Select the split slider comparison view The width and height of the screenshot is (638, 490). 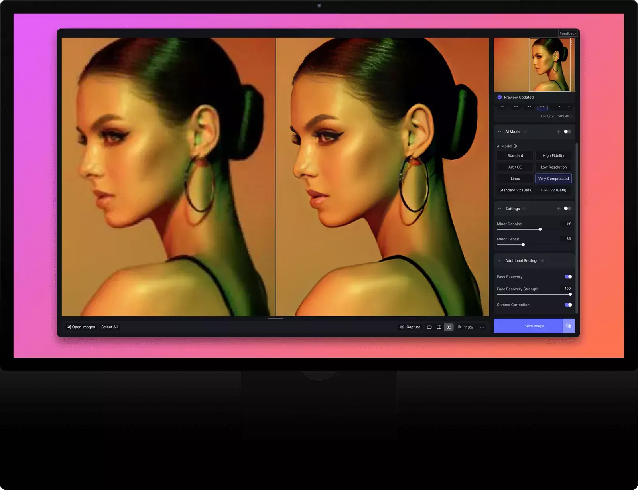(439, 327)
